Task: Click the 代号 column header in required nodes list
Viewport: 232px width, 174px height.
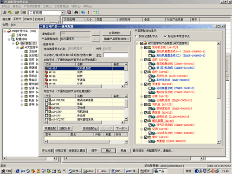Action: point(60,64)
